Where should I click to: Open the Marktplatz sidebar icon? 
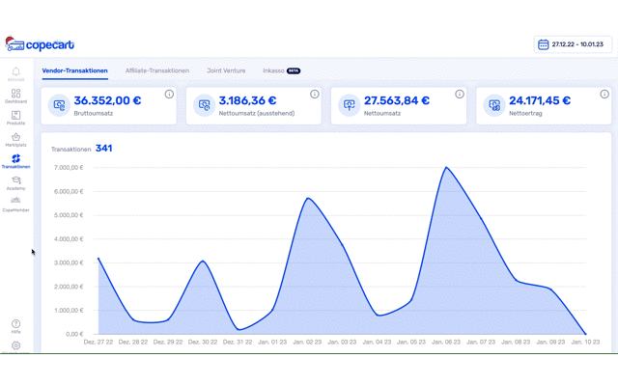(x=15, y=138)
